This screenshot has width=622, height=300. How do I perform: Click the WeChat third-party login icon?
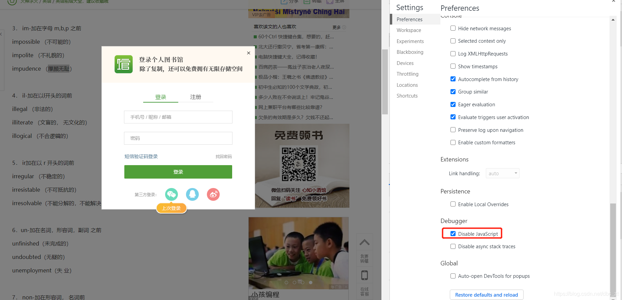click(172, 194)
